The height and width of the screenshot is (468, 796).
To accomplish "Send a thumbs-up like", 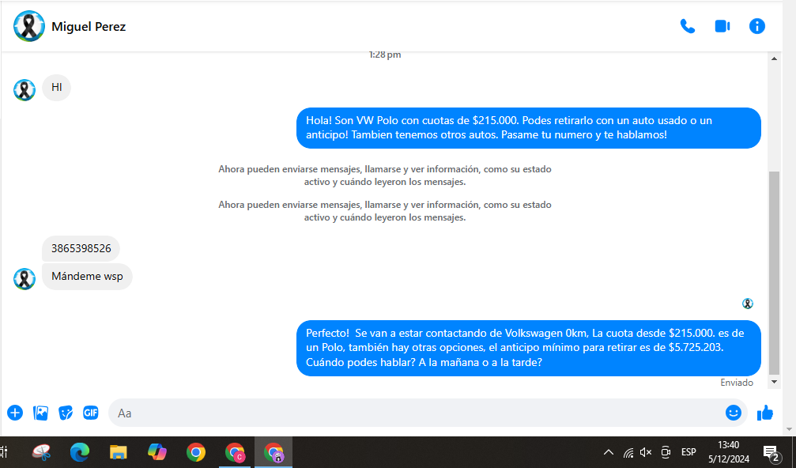I will [765, 413].
